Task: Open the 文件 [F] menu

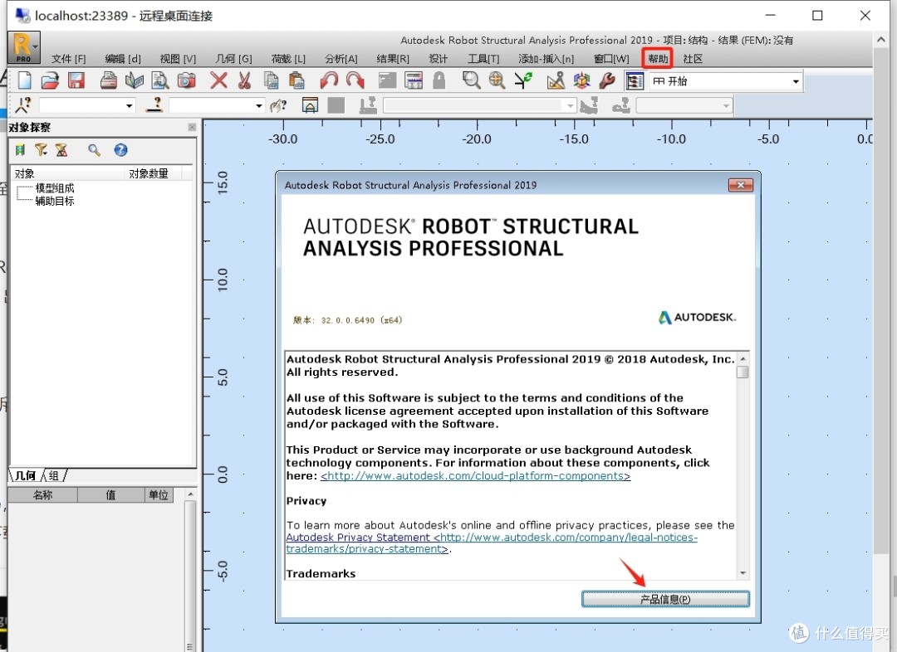Action: tap(69, 58)
